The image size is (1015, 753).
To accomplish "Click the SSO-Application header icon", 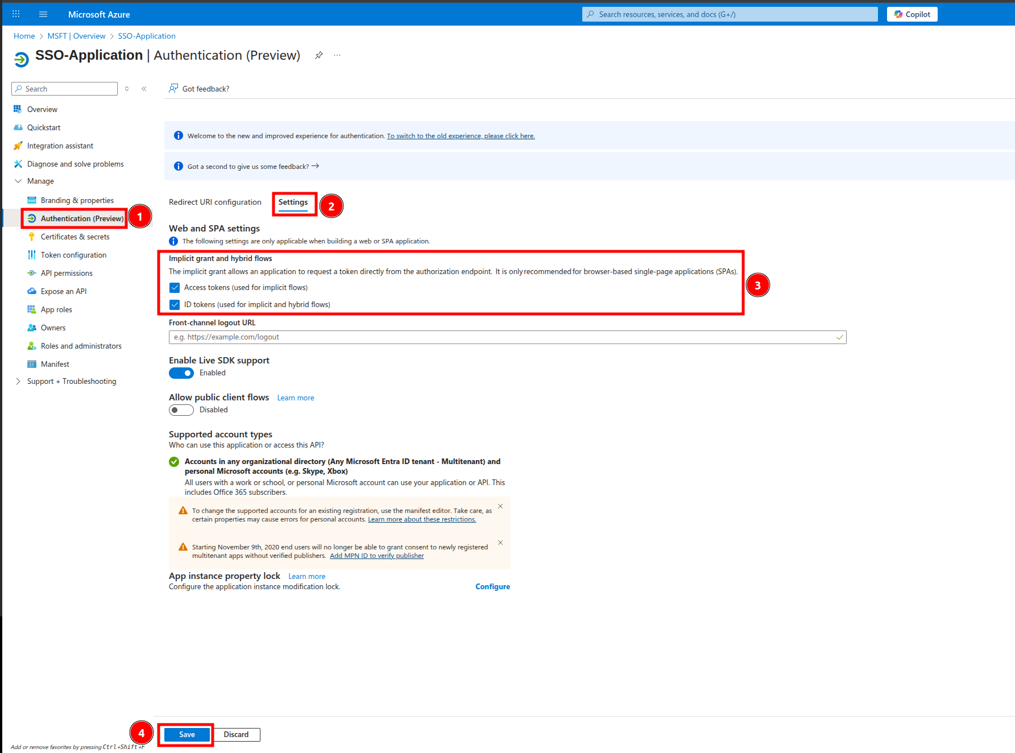I will pyautogui.click(x=21, y=59).
